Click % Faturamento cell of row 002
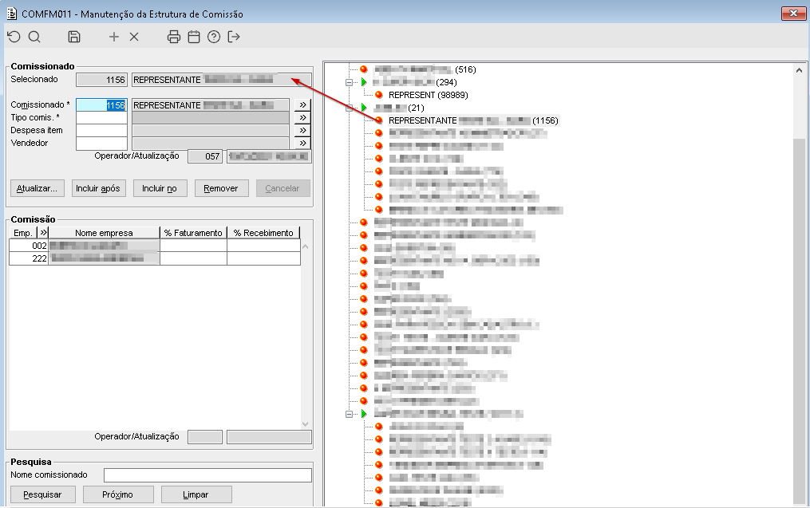 (x=193, y=246)
